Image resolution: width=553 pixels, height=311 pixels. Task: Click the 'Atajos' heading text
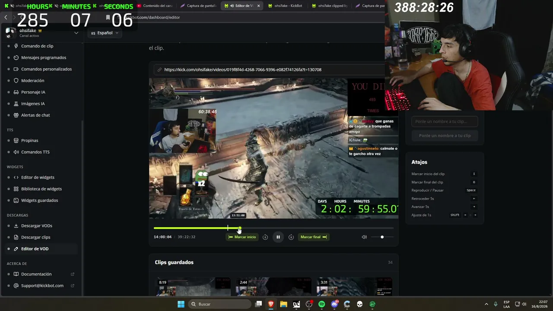click(x=420, y=162)
